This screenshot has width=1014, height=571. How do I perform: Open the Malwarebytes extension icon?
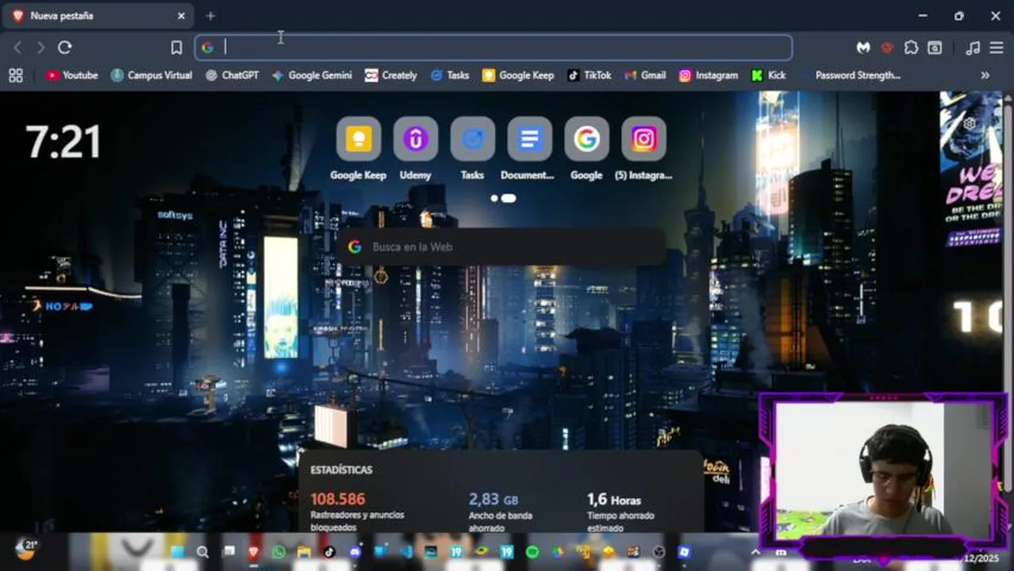coord(863,48)
